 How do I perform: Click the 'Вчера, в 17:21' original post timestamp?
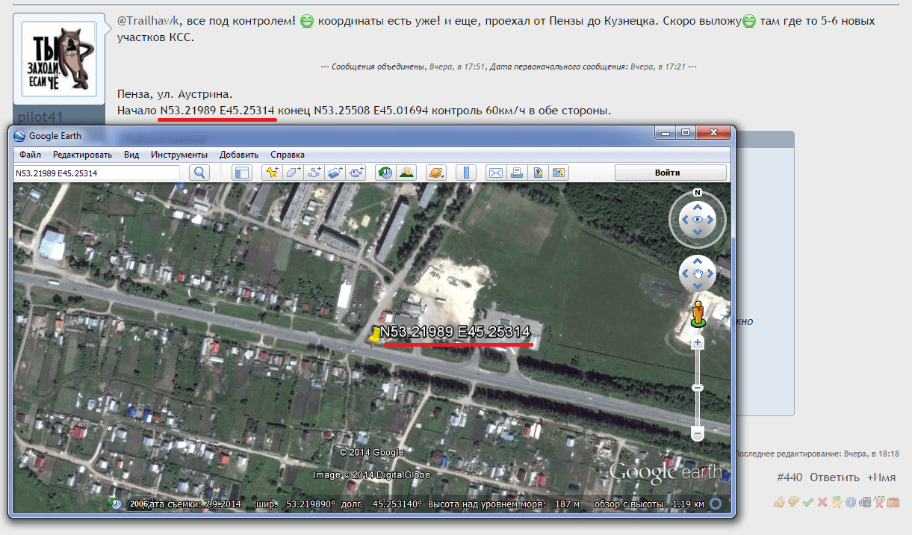(x=657, y=67)
